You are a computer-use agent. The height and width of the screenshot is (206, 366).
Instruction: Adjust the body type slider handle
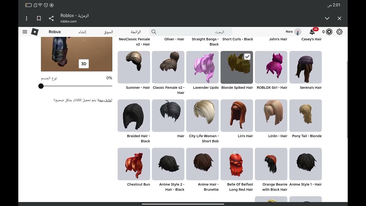(x=41, y=86)
